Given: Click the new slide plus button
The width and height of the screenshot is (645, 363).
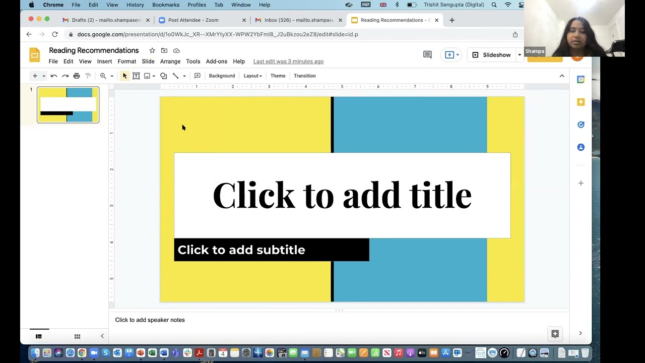Looking at the screenshot, I should click(35, 76).
